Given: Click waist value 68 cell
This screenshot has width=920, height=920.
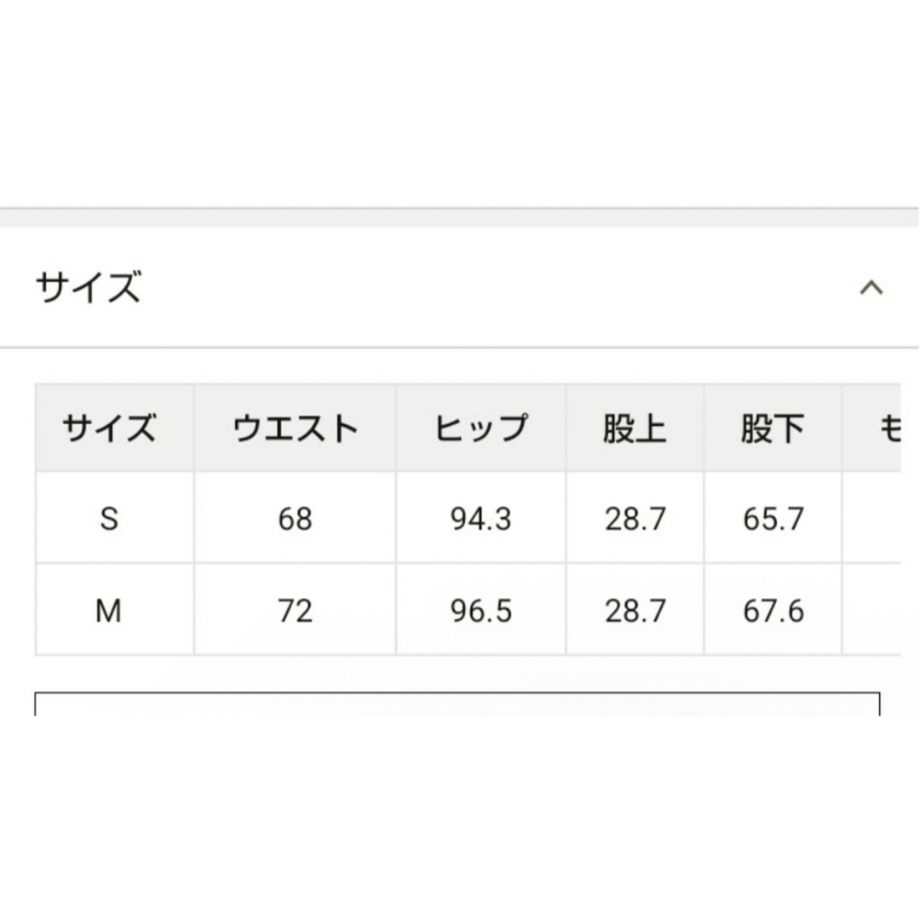Looking at the screenshot, I should [295, 518].
